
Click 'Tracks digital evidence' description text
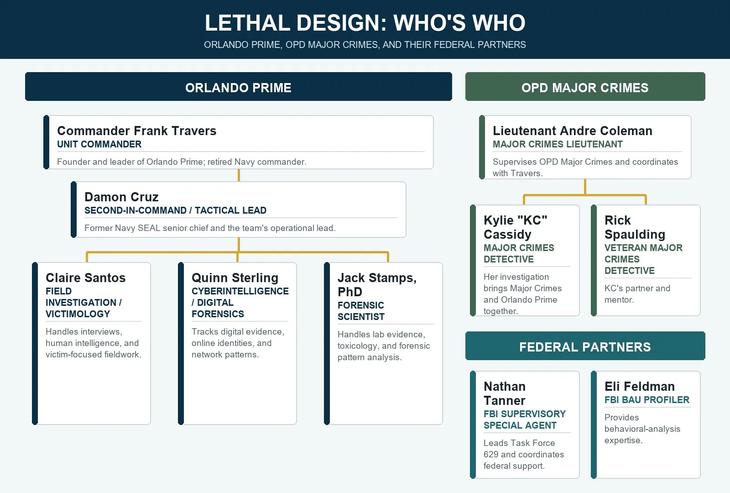click(x=238, y=343)
